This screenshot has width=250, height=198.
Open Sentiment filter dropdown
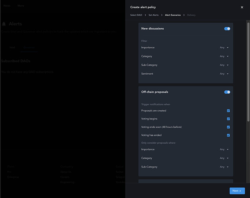tap(225, 74)
